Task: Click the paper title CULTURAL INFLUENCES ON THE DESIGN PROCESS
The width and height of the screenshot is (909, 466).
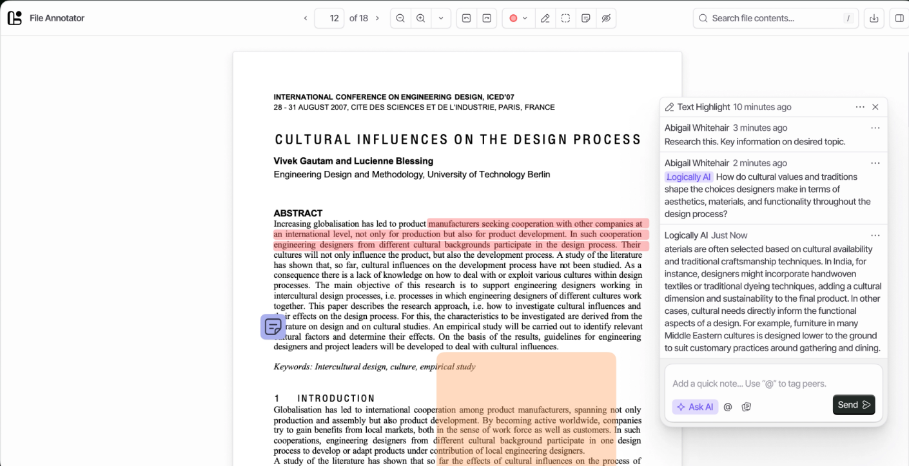Action: coord(458,140)
